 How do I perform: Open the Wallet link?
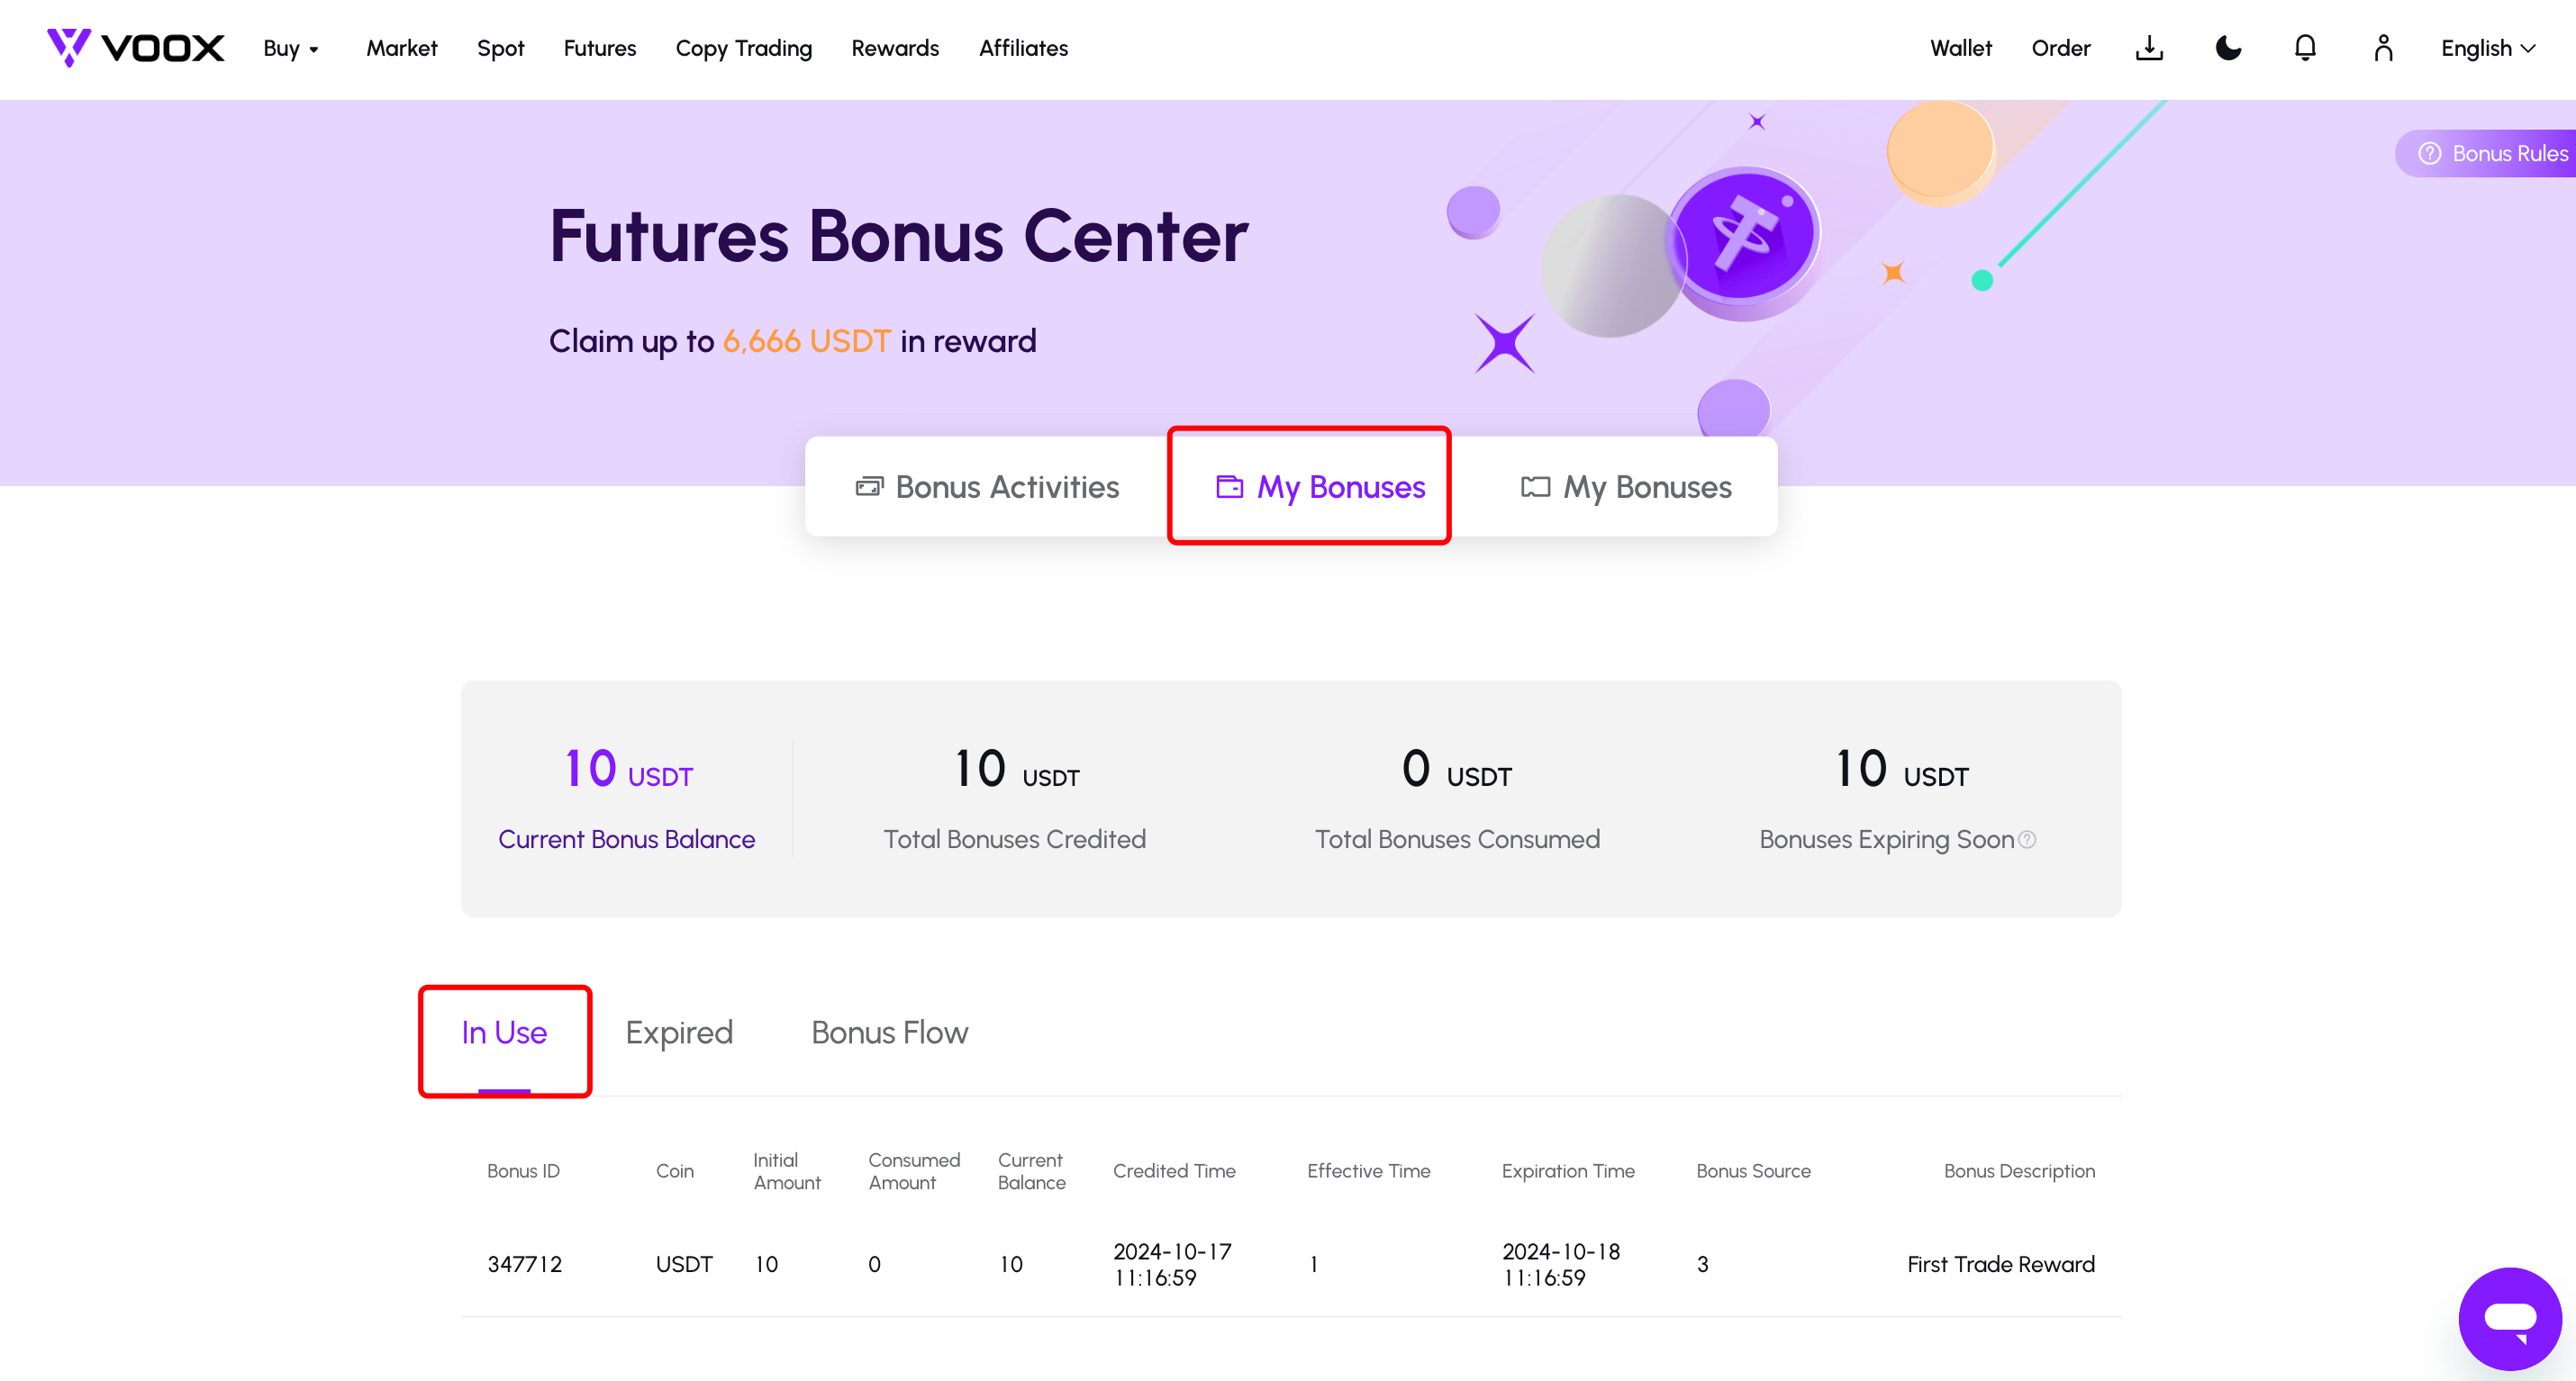1960,48
